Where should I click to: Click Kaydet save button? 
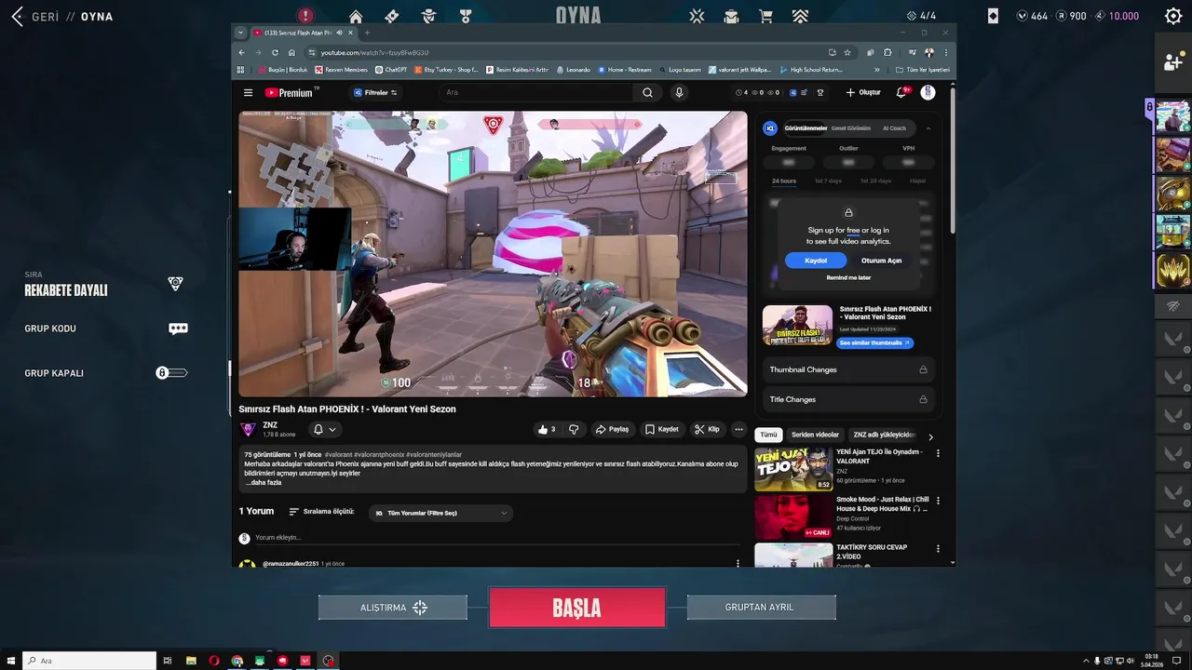tap(662, 429)
